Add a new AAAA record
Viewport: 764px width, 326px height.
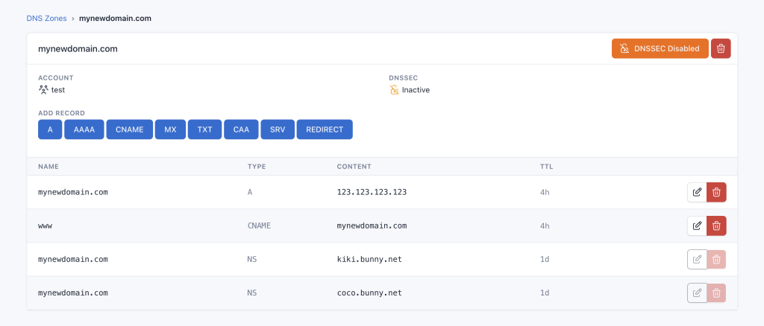pyautogui.click(x=84, y=130)
